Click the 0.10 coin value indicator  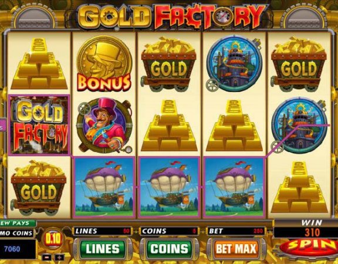click(x=53, y=239)
